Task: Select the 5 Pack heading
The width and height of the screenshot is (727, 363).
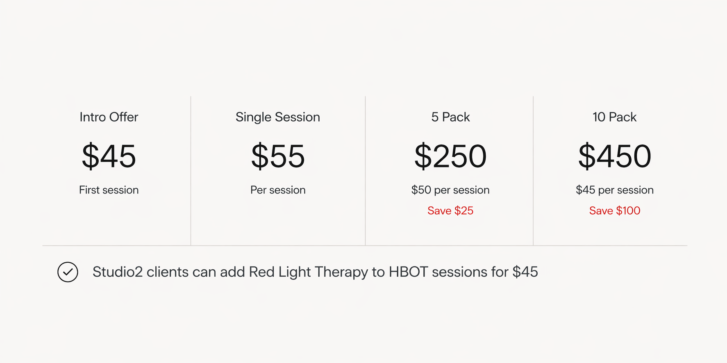Action: click(x=450, y=117)
